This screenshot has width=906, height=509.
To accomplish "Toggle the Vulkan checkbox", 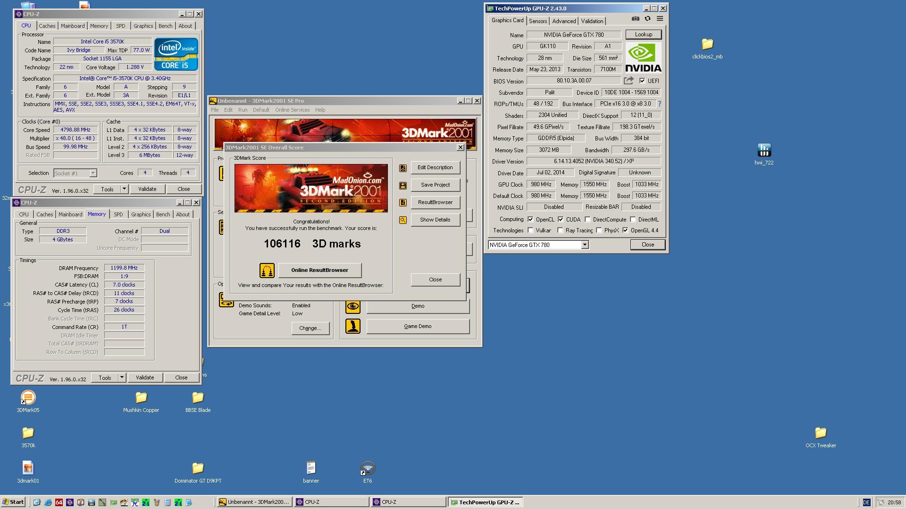I will (530, 230).
